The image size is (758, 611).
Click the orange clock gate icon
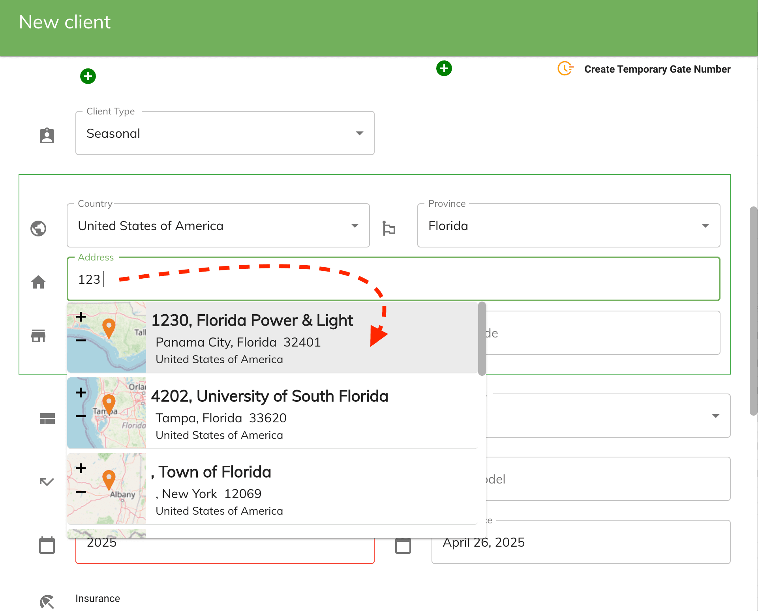pyautogui.click(x=565, y=68)
